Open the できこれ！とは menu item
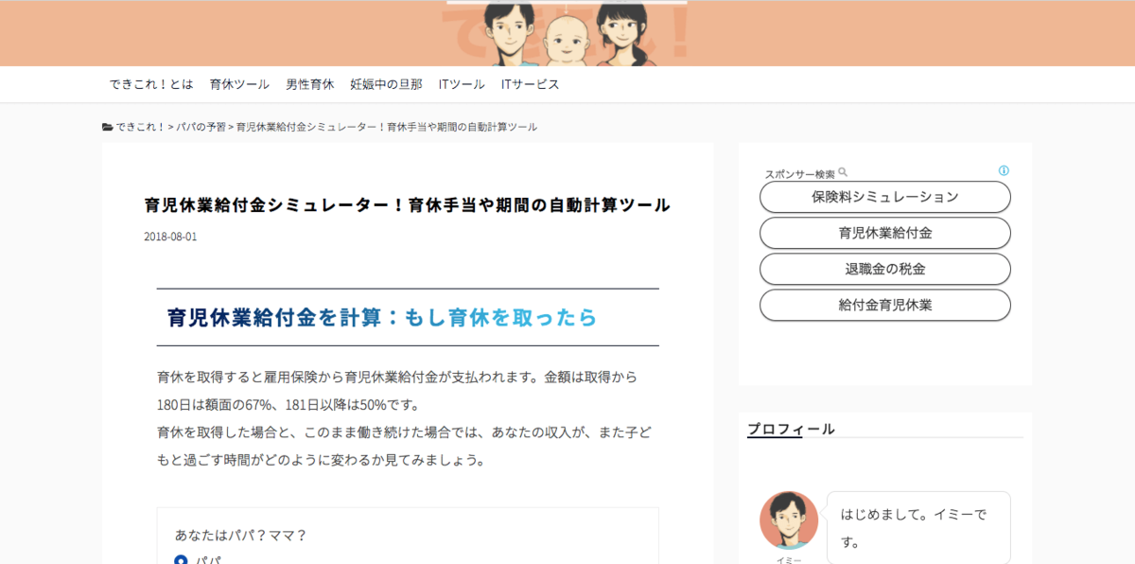This screenshot has height=564, width=1135. (151, 84)
